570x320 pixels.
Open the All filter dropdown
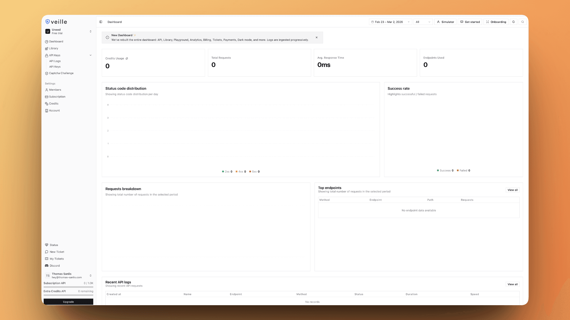[x=423, y=22]
